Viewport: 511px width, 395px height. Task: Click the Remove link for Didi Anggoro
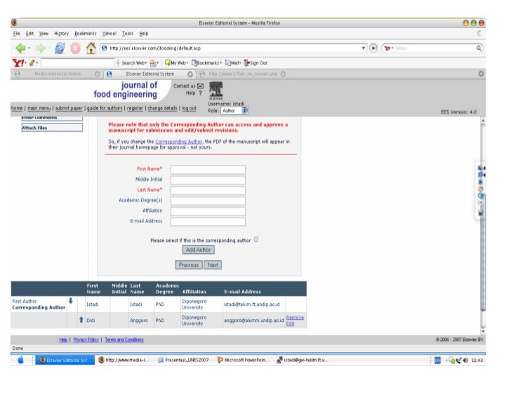pyautogui.click(x=295, y=318)
